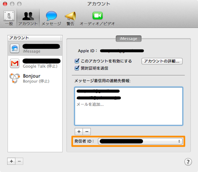
Task: Remove account with bottom-left minus
Action: [x=19, y=161]
